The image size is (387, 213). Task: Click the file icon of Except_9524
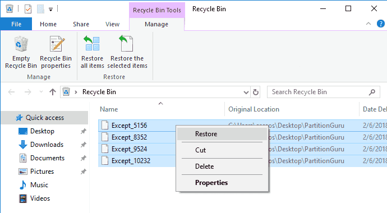105,149
